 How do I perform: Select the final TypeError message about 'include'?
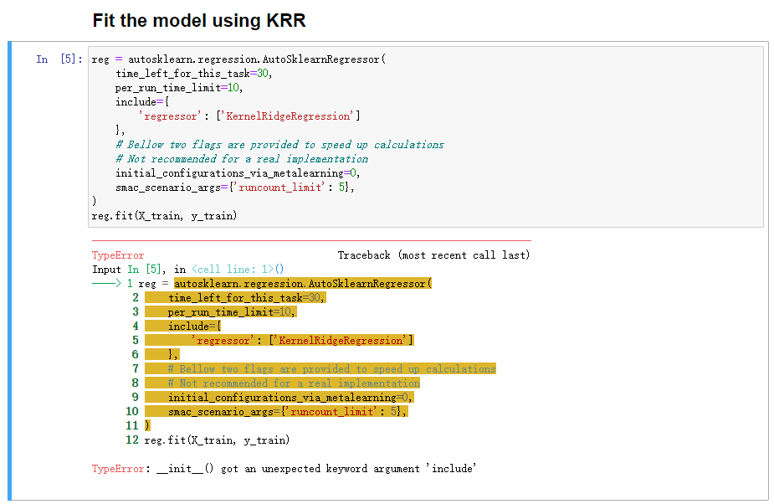pos(284,468)
